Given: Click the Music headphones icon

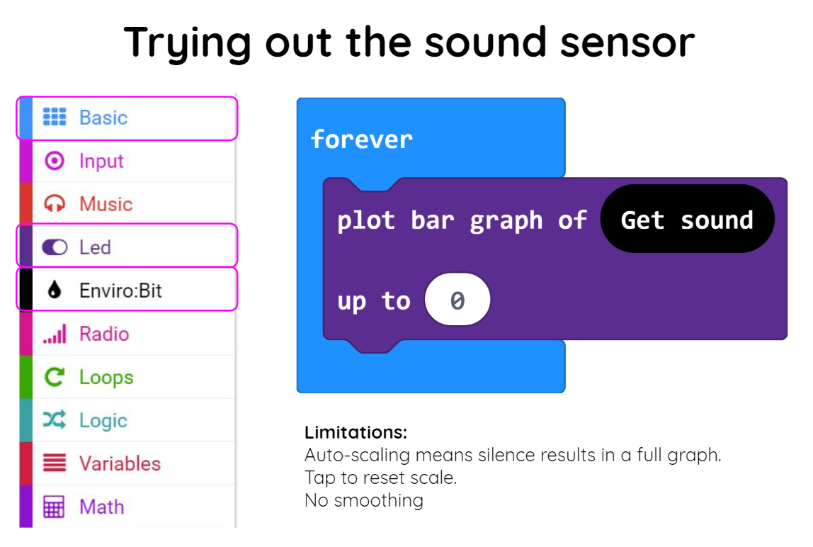Looking at the screenshot, I should click(55, 204).
